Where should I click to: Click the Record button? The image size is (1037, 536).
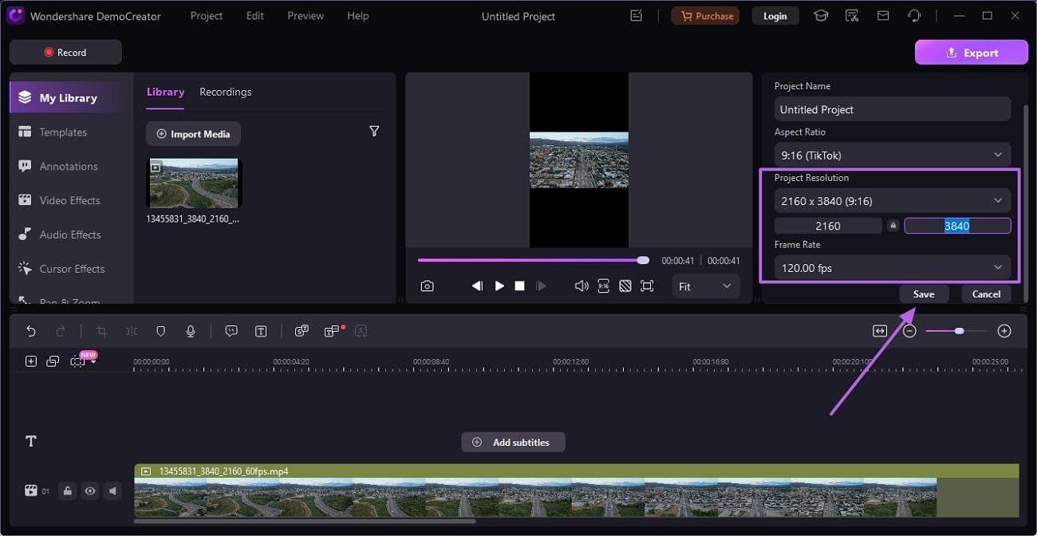pos(65,52)
